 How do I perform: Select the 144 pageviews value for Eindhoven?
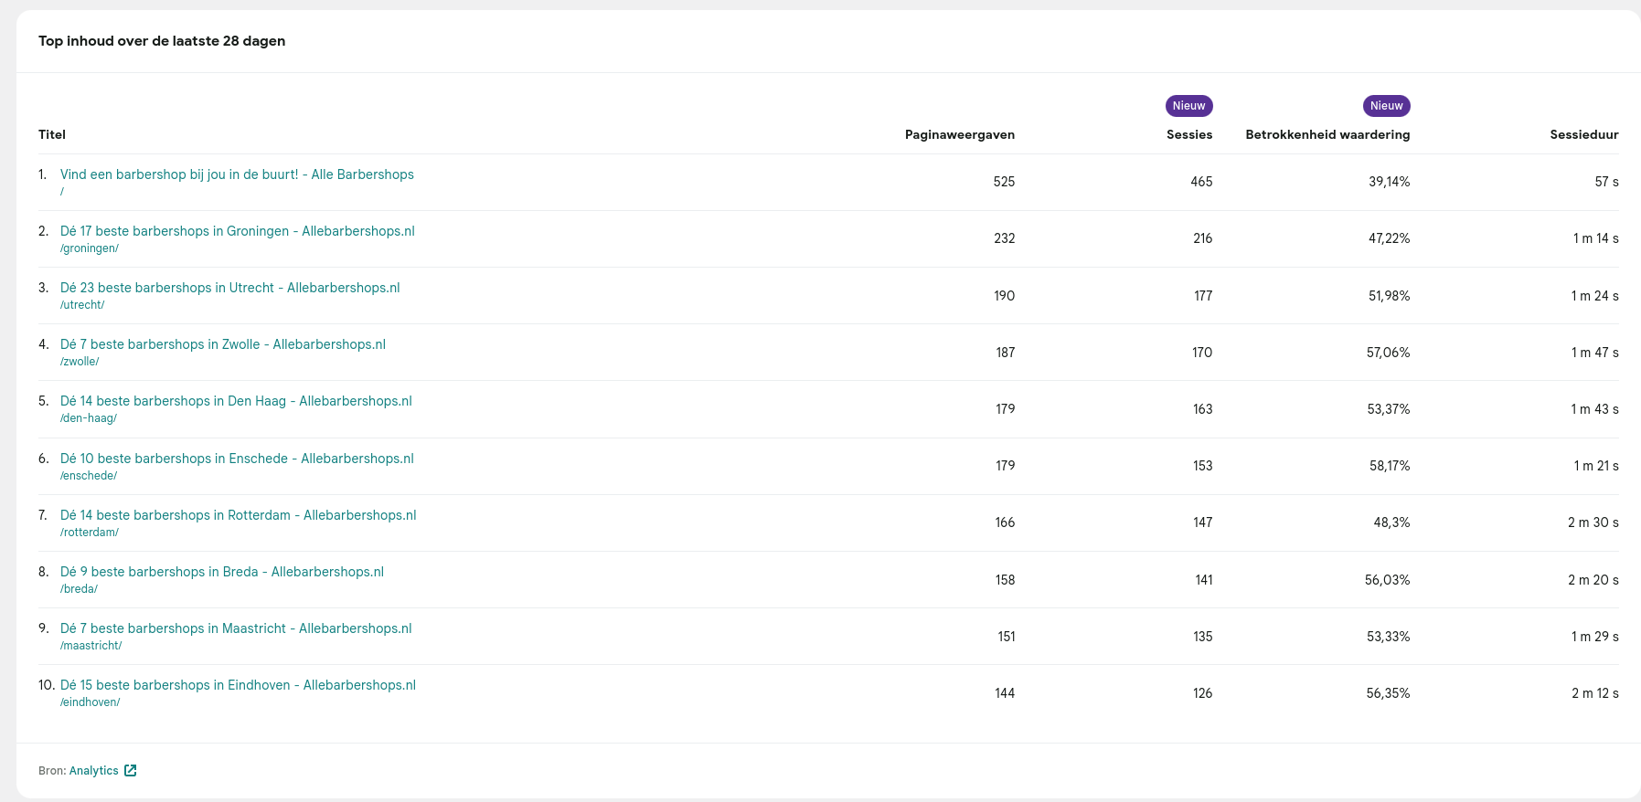tap(1005, 693)
